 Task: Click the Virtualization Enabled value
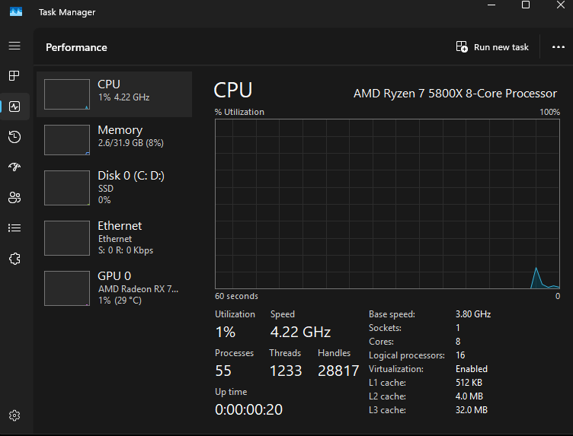(x=472, y=369)
